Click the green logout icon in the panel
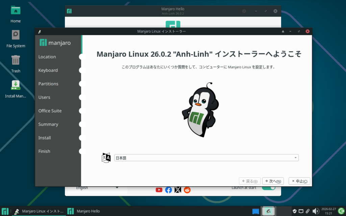 tap(341, 211)
